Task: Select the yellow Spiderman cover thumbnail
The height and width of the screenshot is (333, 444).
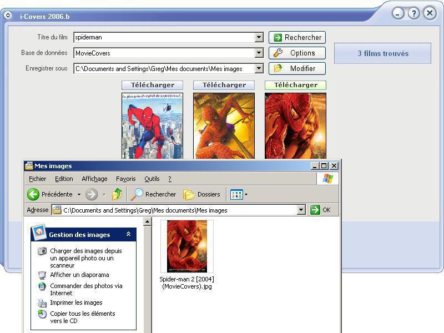Action: click(224, 126)
